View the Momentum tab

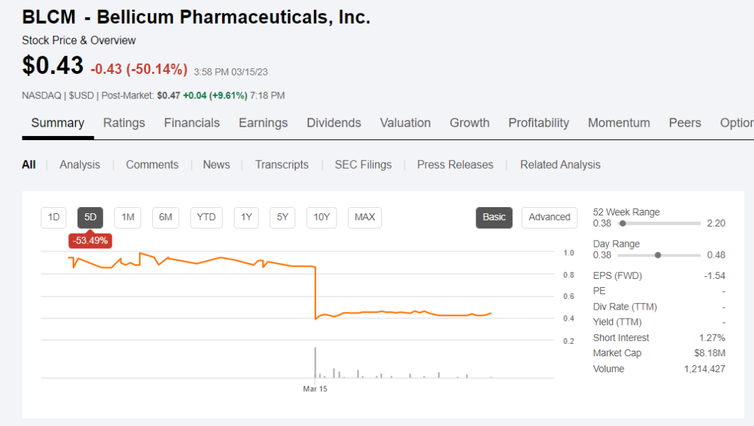(619, 123)
